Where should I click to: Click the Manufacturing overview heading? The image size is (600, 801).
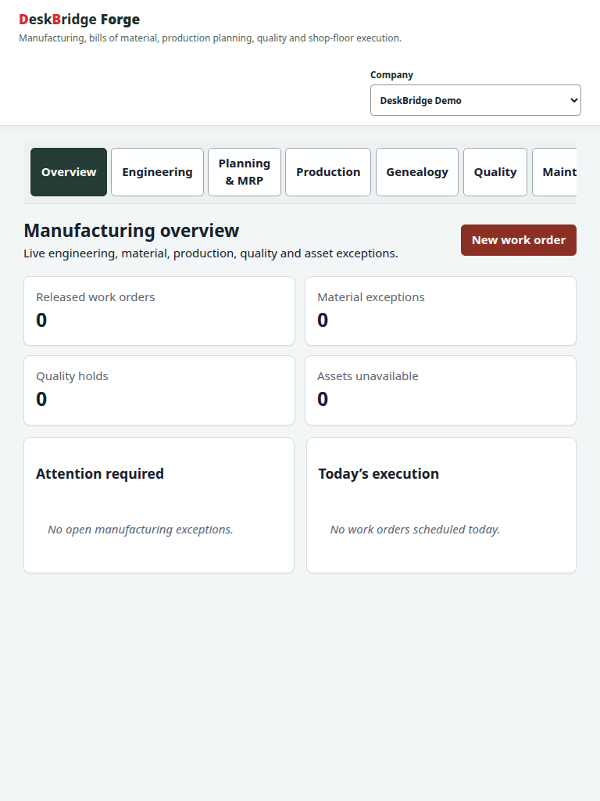click(131, 231)
